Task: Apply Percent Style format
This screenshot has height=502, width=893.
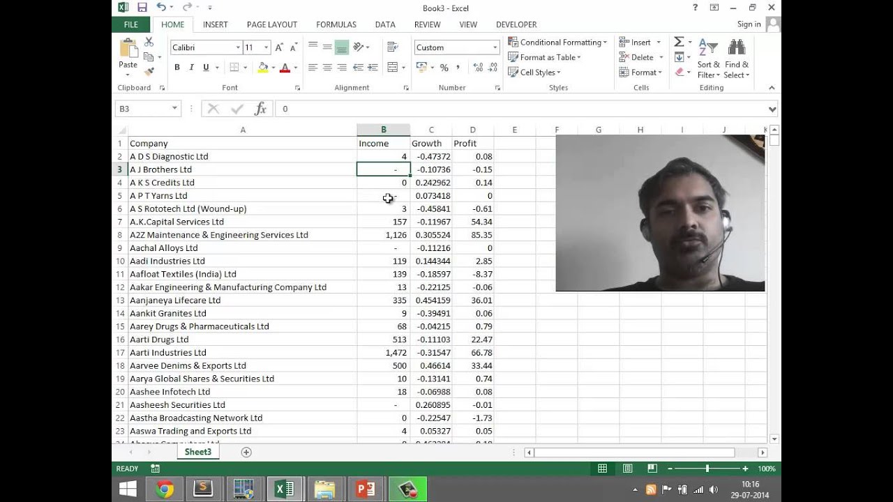Action: pos(444,68)
